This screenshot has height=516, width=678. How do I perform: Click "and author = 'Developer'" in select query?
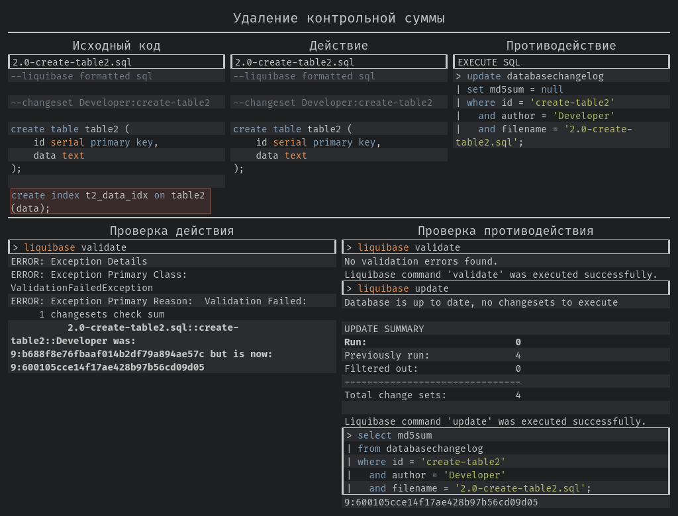pyautogui.click(x=505, y=475)
